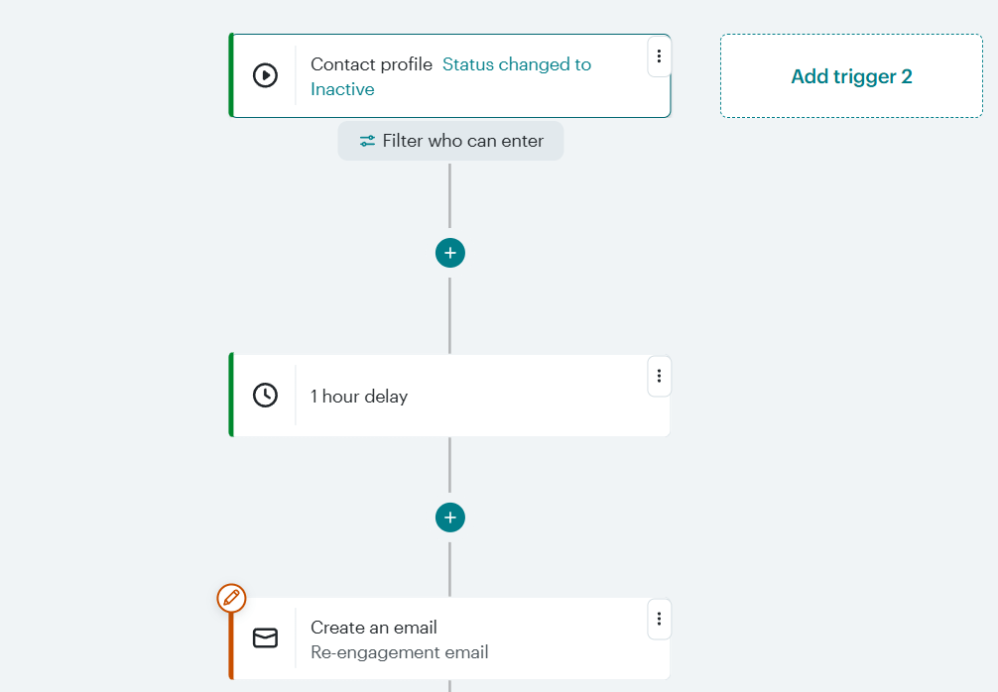Image resolution: width=998 pixels, height=692 pixels.
Task: Click the plus icon above the delay step
Action: pos(450,253)
